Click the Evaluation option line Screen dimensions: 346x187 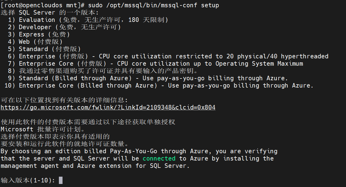[x=88, y=20]
